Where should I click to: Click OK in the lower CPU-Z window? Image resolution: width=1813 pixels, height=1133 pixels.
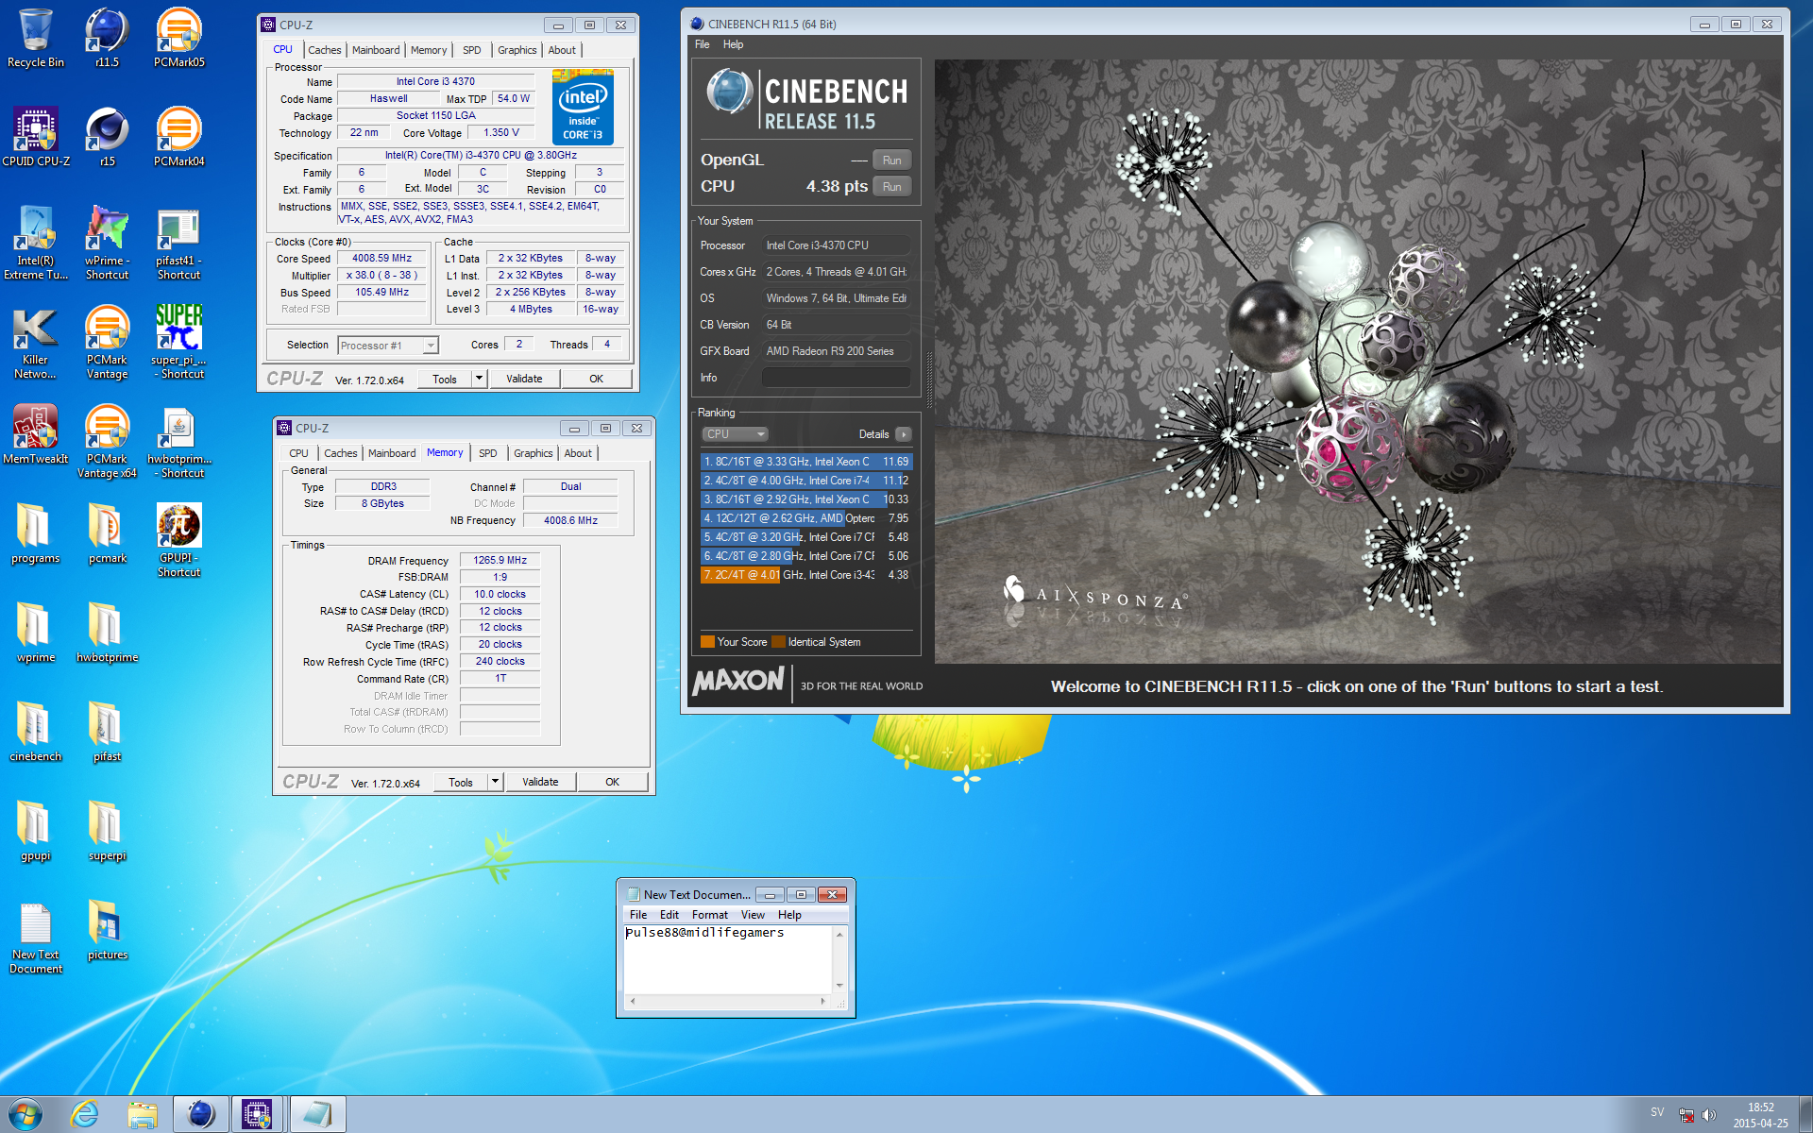click(x=612, y=782)
